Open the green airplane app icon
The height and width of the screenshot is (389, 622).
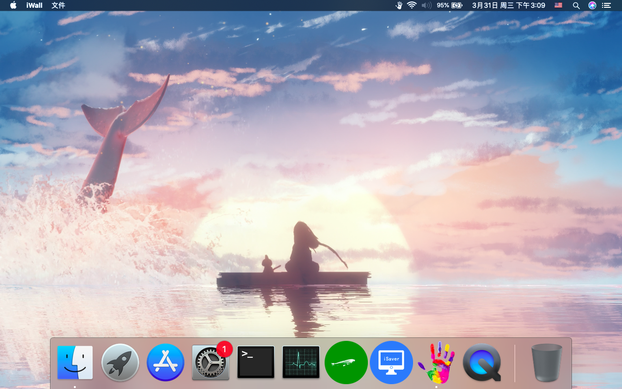point(346,362)
